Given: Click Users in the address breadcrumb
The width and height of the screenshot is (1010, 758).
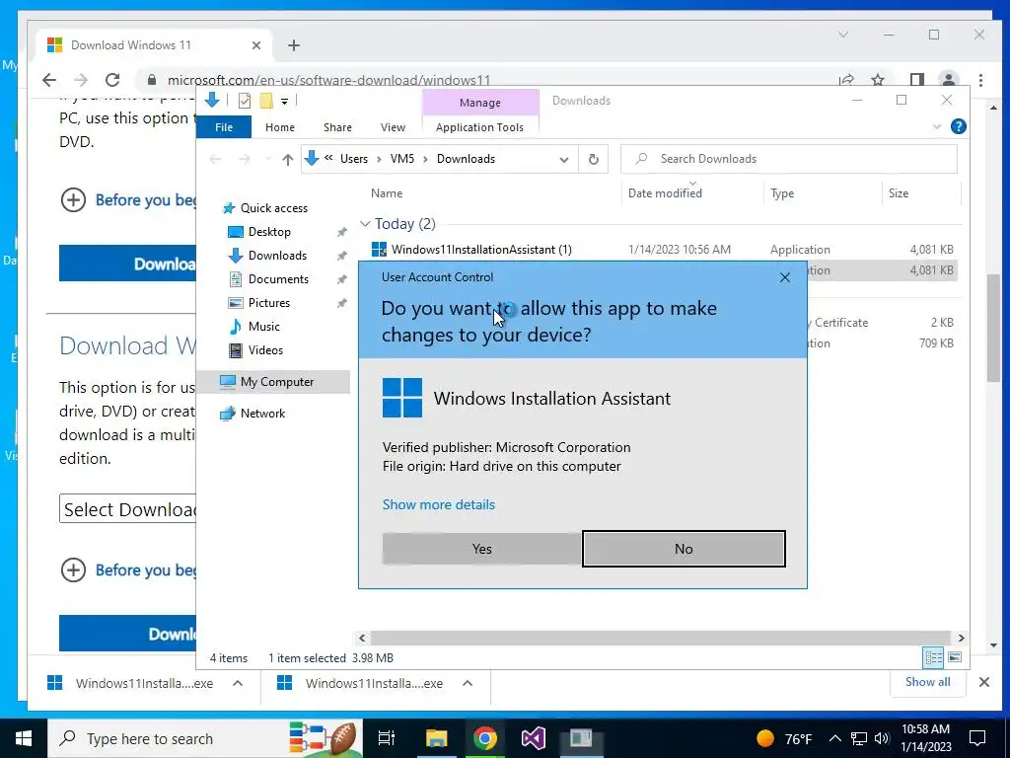Looking at the screenshot, I should [x=354, y=159].
